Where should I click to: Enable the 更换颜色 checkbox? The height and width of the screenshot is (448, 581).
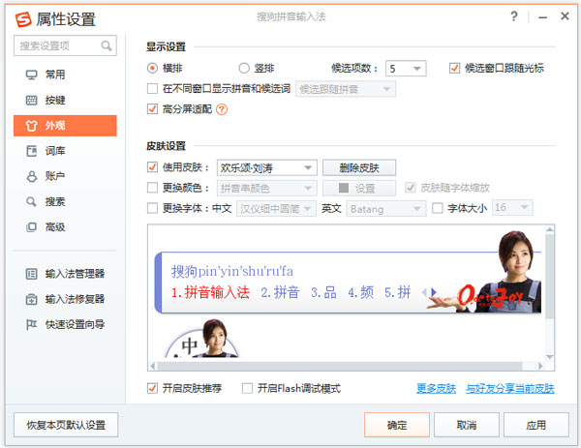[152, 188]
